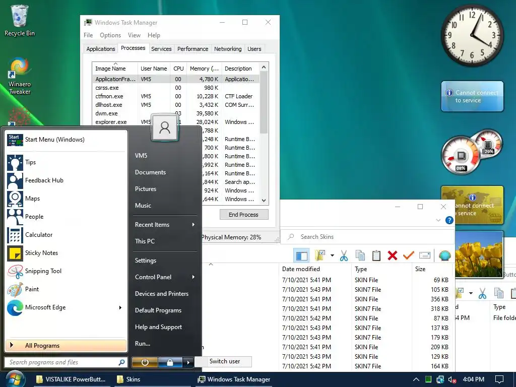Expand the Control Panel submenu arrow

[x=193, y=277]
